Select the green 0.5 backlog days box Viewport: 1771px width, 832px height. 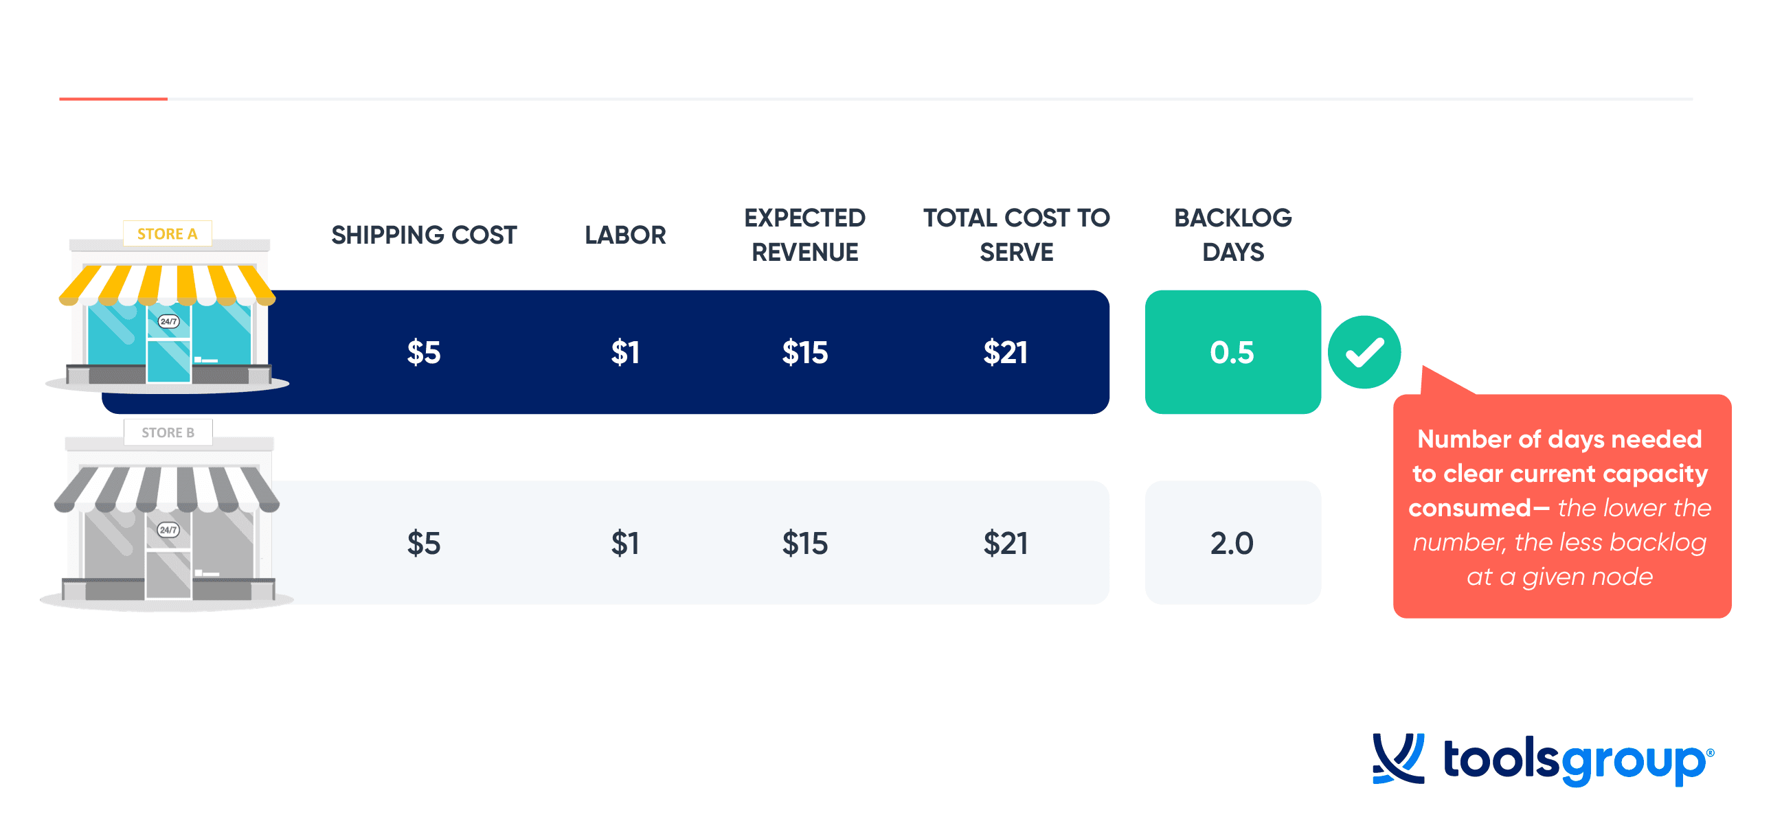1232,351
